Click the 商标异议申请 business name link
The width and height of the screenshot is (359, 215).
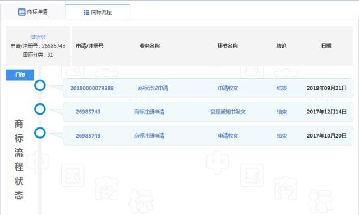[x=153, y=88]
